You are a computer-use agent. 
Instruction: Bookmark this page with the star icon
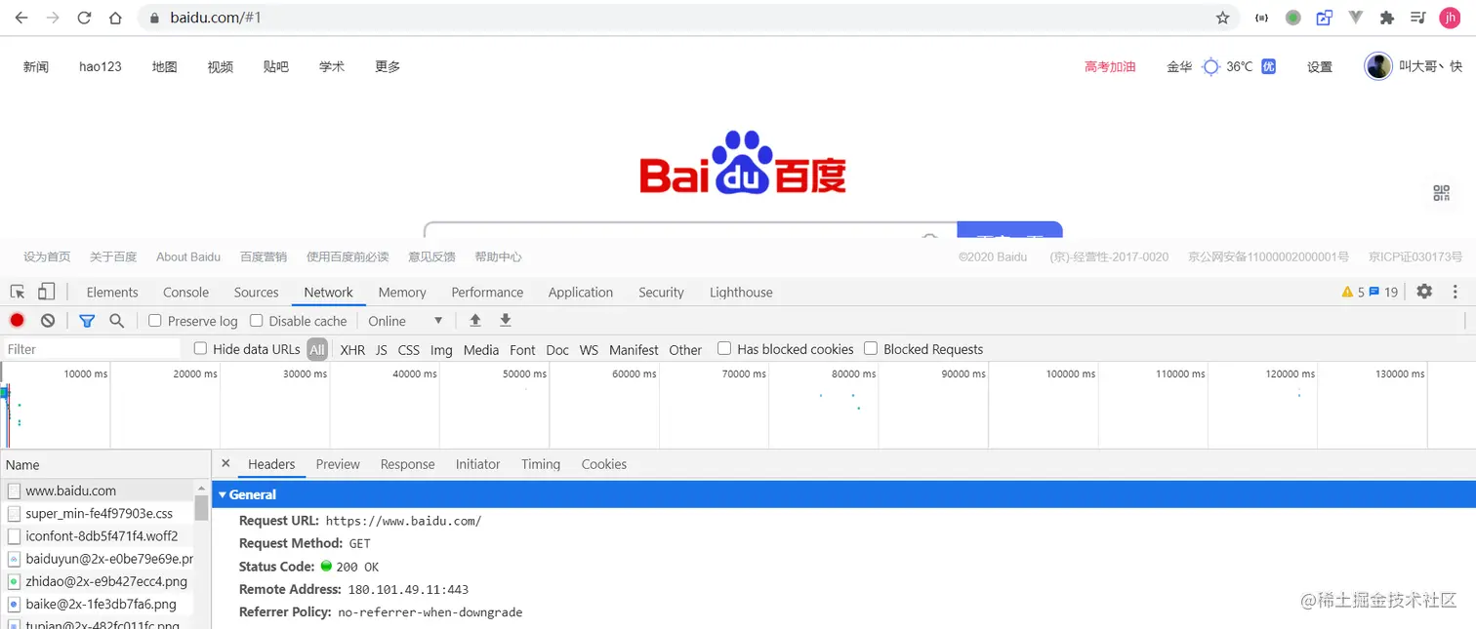point(1222,18)
